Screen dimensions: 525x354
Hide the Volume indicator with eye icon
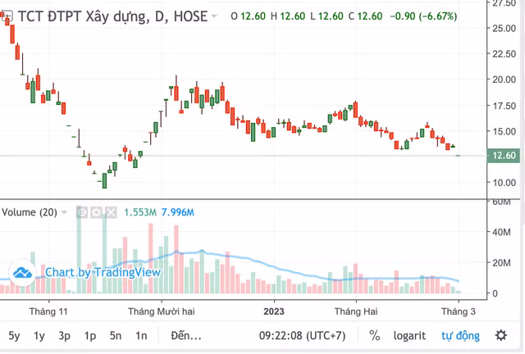pyautogui.click(x=82, y=212)
